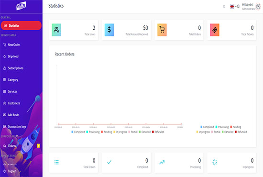The width and height of the screenshot is (263, 177).
Task: Open the notification bell icon
Action: coord(238,7)
